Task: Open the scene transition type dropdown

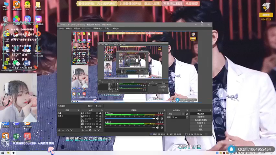Action: click(x=176, y=114)
